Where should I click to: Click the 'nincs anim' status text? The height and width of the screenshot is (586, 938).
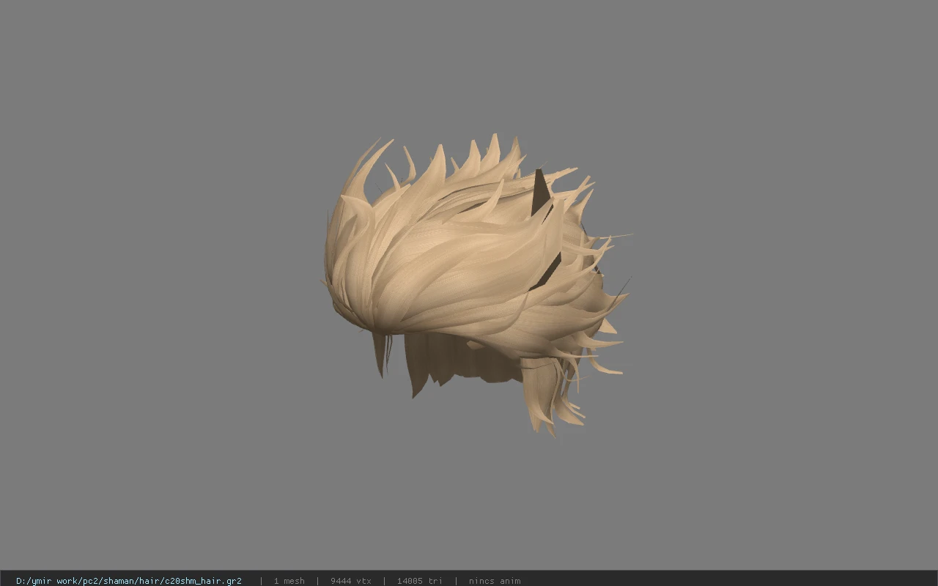[495, 581]
